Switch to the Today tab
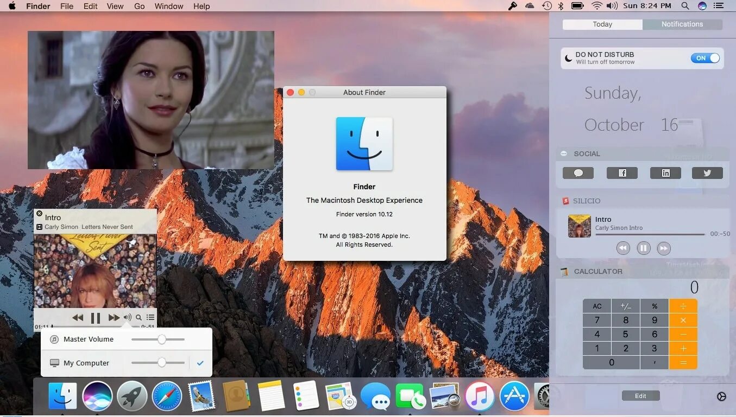Image resolution: width=736 pixels, height=417 pixels. pyautogui.click(x=602, y=24)
